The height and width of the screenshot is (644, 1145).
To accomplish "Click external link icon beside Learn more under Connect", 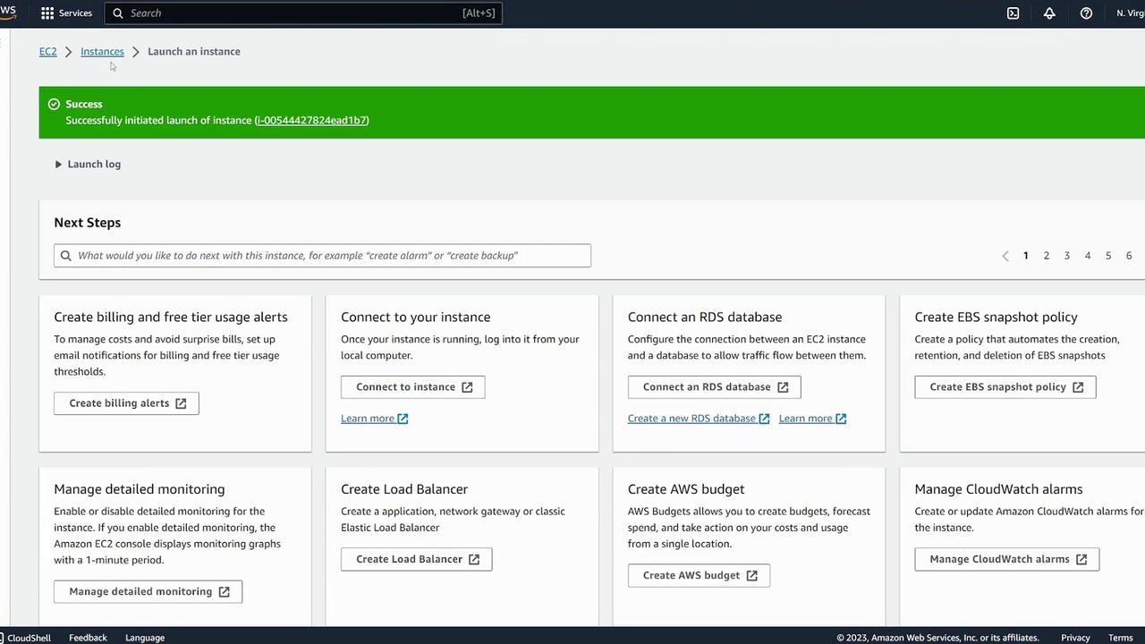I will tap(403, 419).
